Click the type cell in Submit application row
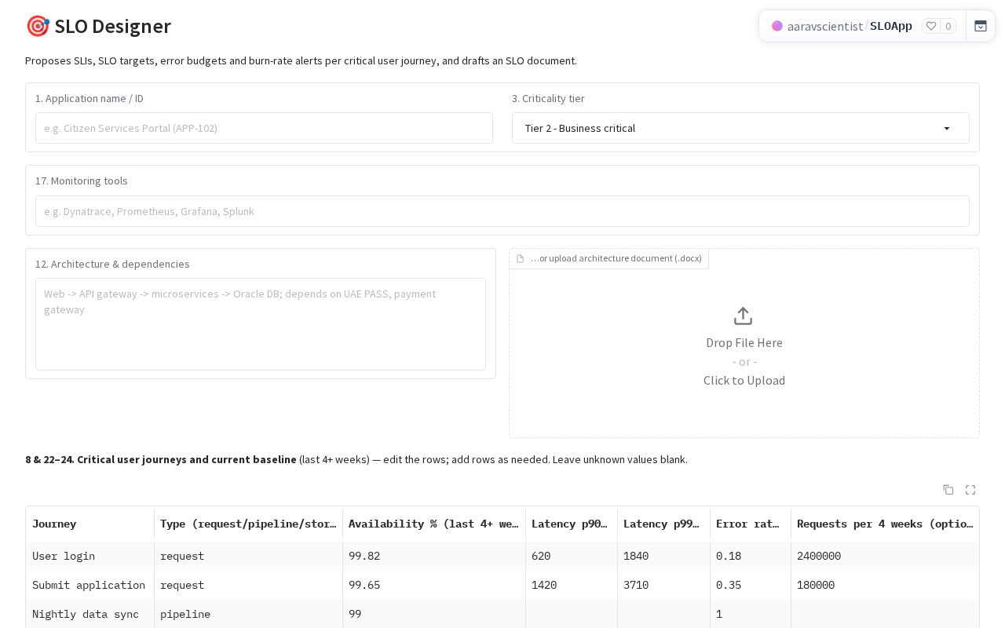The image size is (1005, 628). 249,585
